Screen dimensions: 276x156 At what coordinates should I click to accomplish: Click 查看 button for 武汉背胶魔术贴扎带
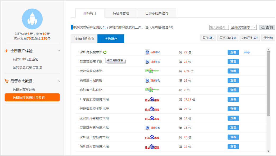click(233, 109)
